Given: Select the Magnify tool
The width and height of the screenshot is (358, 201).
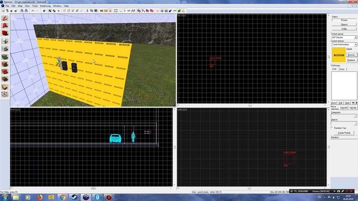Looking at the screenshot, I should tap(5, 26).
